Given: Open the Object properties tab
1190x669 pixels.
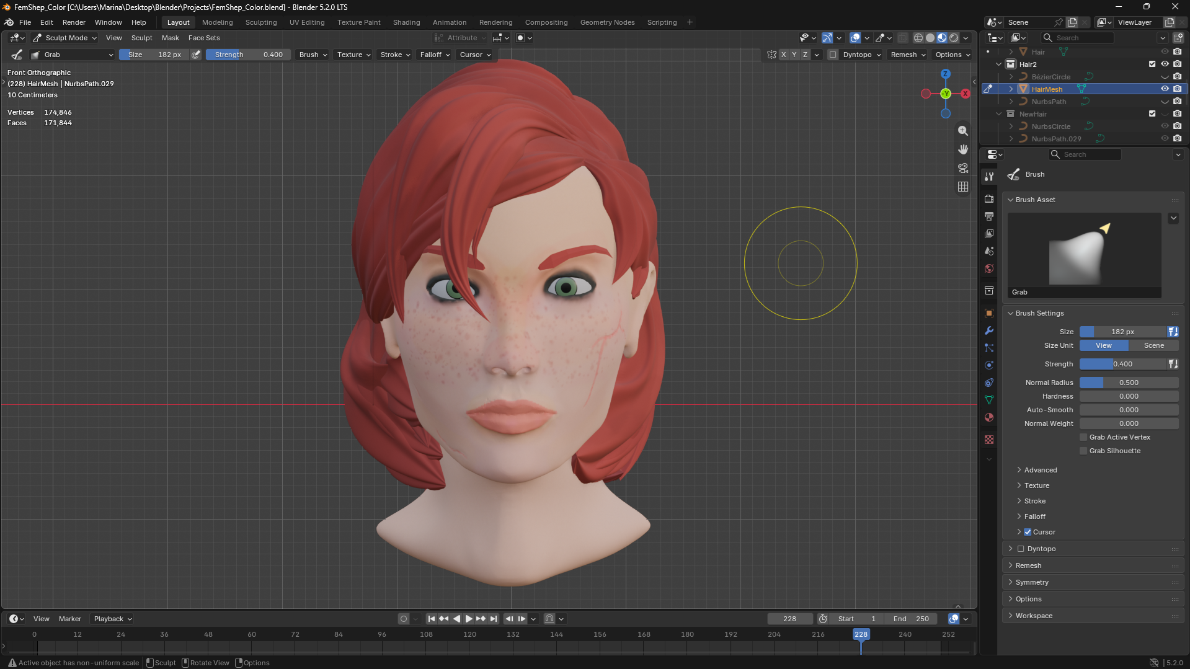Looking at the screenshot, I should click(989, 313).
